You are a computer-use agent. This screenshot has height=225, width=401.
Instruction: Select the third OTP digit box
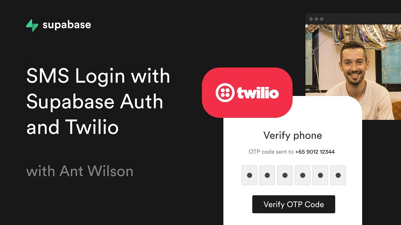click(x=285, y=175)
